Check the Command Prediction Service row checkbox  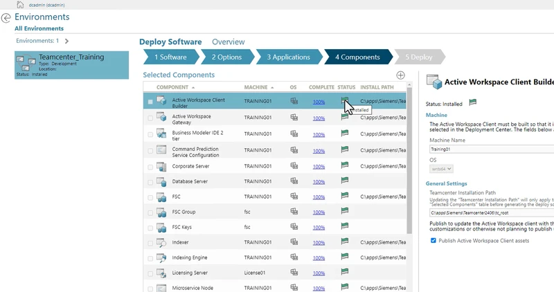click(x=150, y=151)
